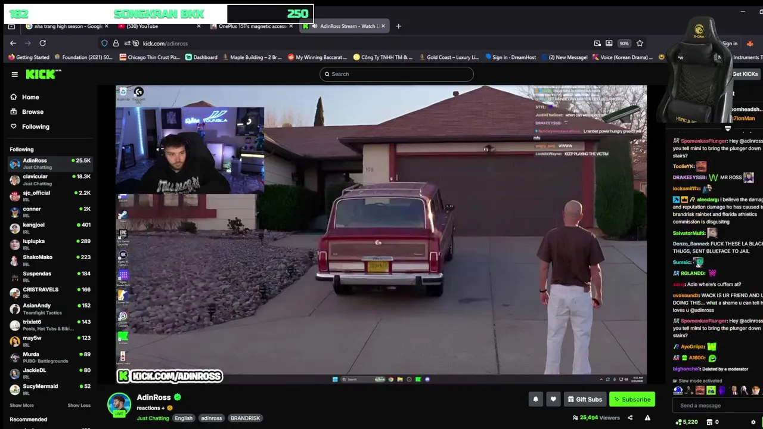This screenshot has height=429, width=763.
Task: Click the adinross stream tag
Action: [x=211, y=418]
